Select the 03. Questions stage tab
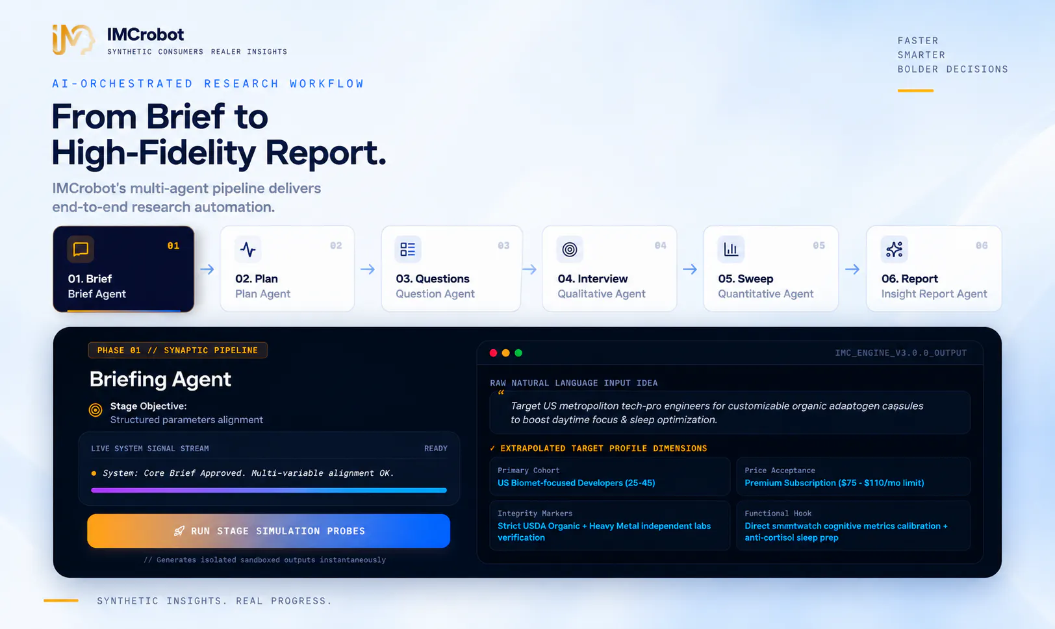Viewport: 1055px width, 629px height. [451, 269]
